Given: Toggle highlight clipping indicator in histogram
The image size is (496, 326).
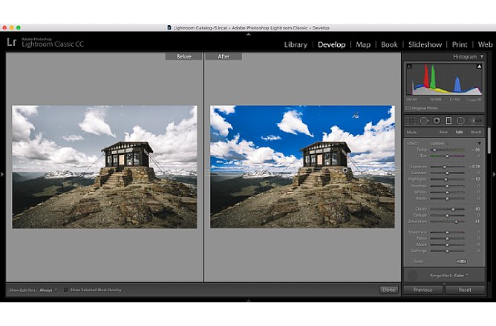Looking at the screenshot, I should pyautogui.click(x=479, y=66).
